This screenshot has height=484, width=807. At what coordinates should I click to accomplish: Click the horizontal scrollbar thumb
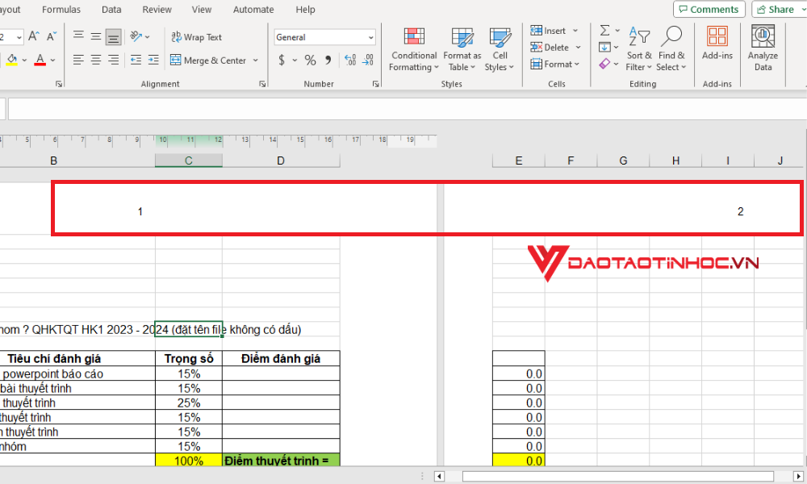[x=617, y=476]
